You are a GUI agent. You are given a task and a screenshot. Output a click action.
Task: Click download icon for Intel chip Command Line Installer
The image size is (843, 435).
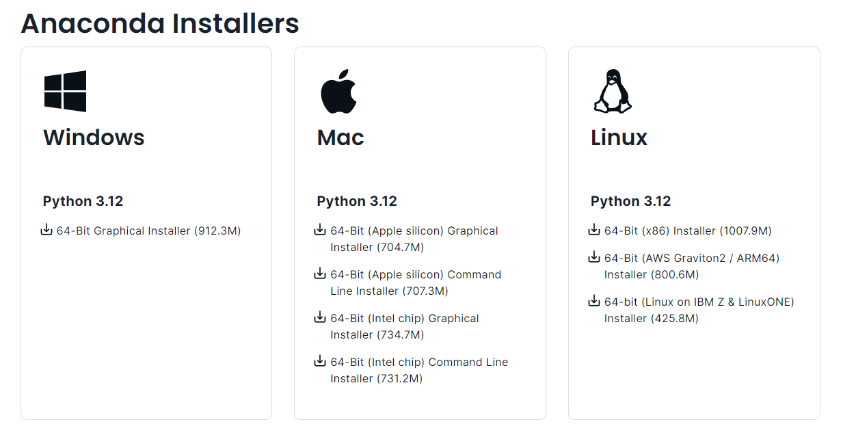(320, 362)
